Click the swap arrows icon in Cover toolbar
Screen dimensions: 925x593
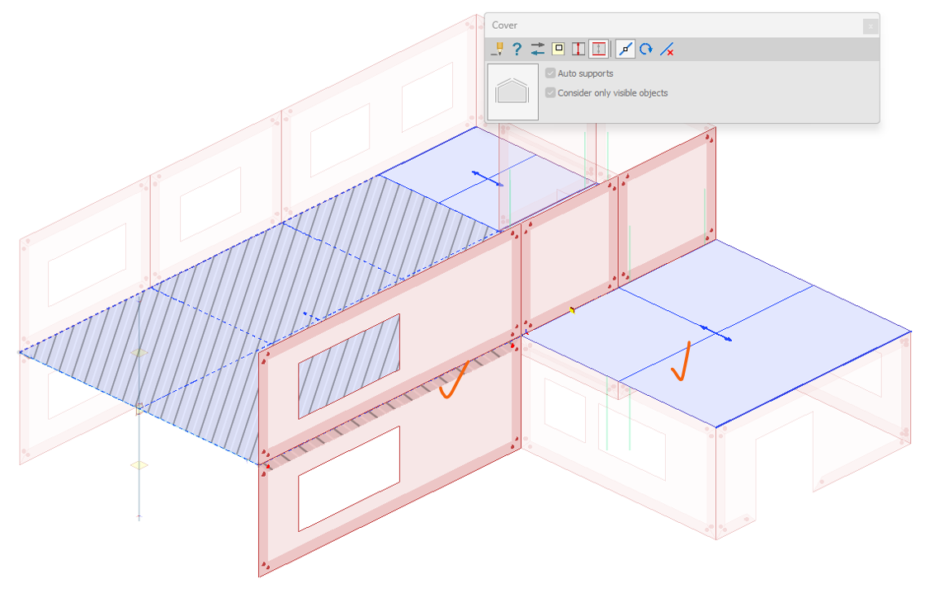click(537, 49)
